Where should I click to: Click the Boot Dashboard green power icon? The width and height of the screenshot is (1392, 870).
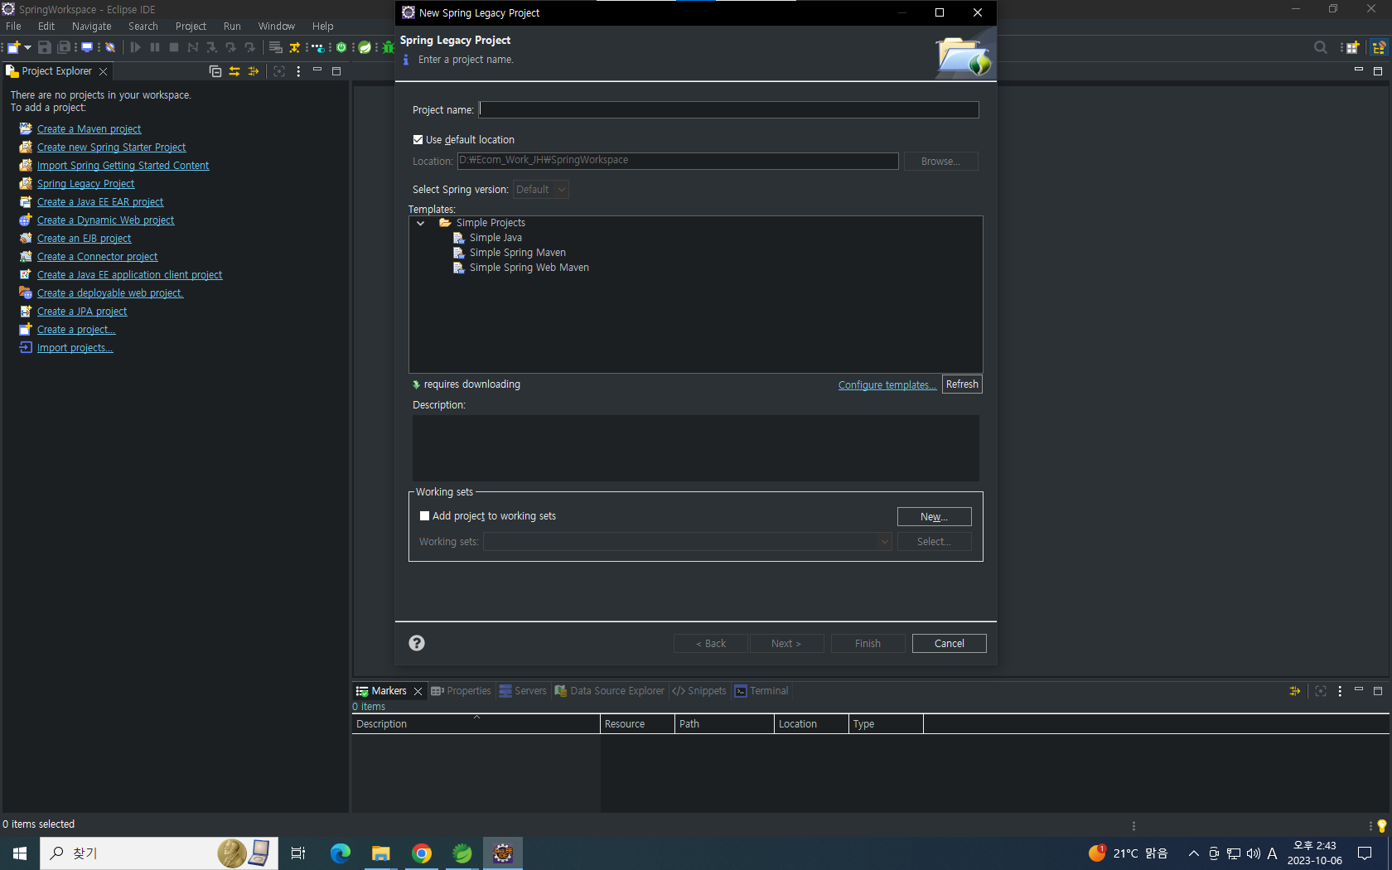click(x=341, y=47)
